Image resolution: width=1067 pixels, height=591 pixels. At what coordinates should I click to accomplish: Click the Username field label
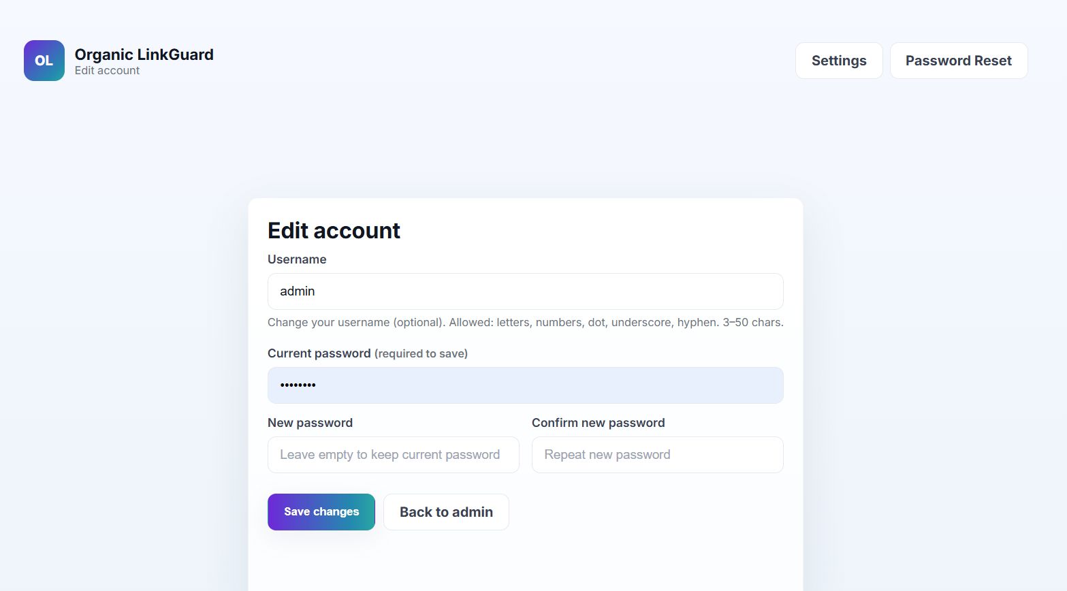[x=297, y=259]
